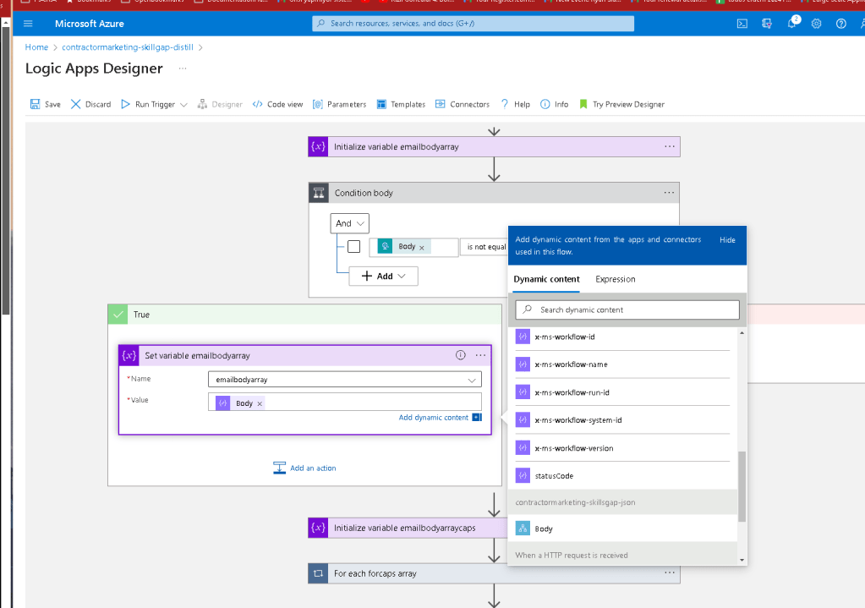
Task: Click the Set variable emailbodyarray icon
Action: pos(129,356)
